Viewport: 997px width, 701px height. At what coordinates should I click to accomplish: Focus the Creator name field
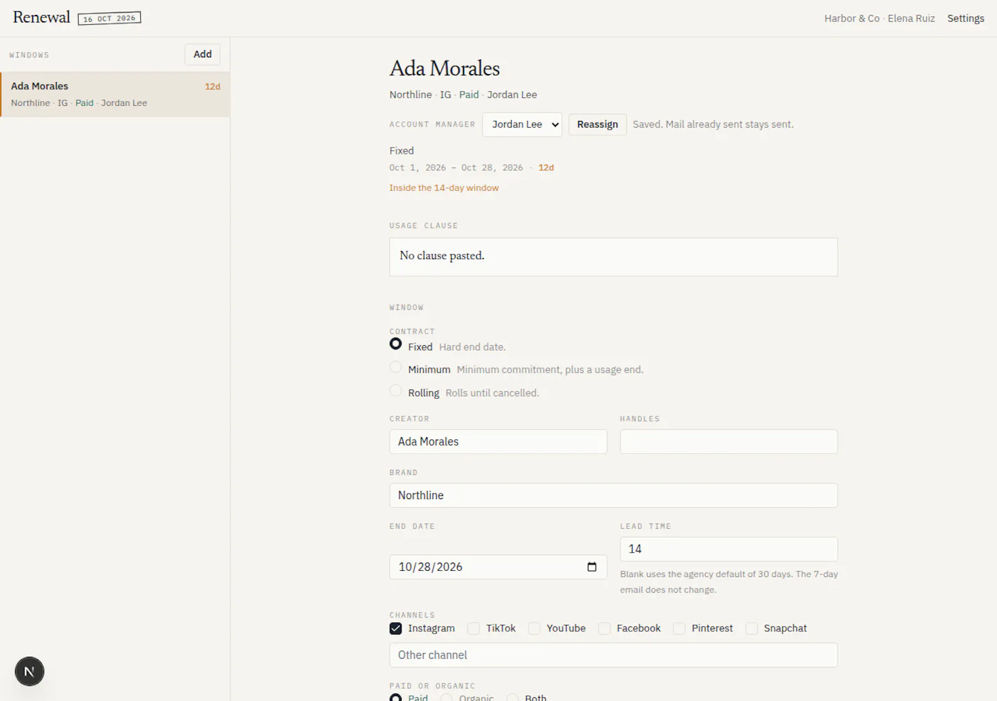click(499, 442)
